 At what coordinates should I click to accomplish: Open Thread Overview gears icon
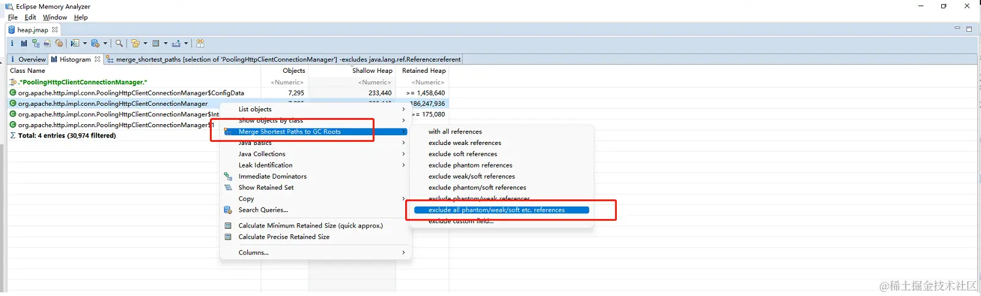pos(59,43)
